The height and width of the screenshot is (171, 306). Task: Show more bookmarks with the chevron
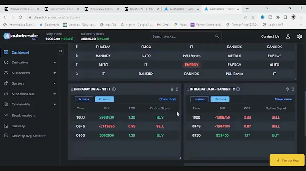[x=300, y=25]
